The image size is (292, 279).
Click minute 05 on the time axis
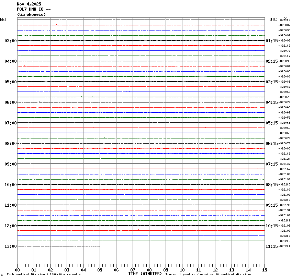(100, 270)
